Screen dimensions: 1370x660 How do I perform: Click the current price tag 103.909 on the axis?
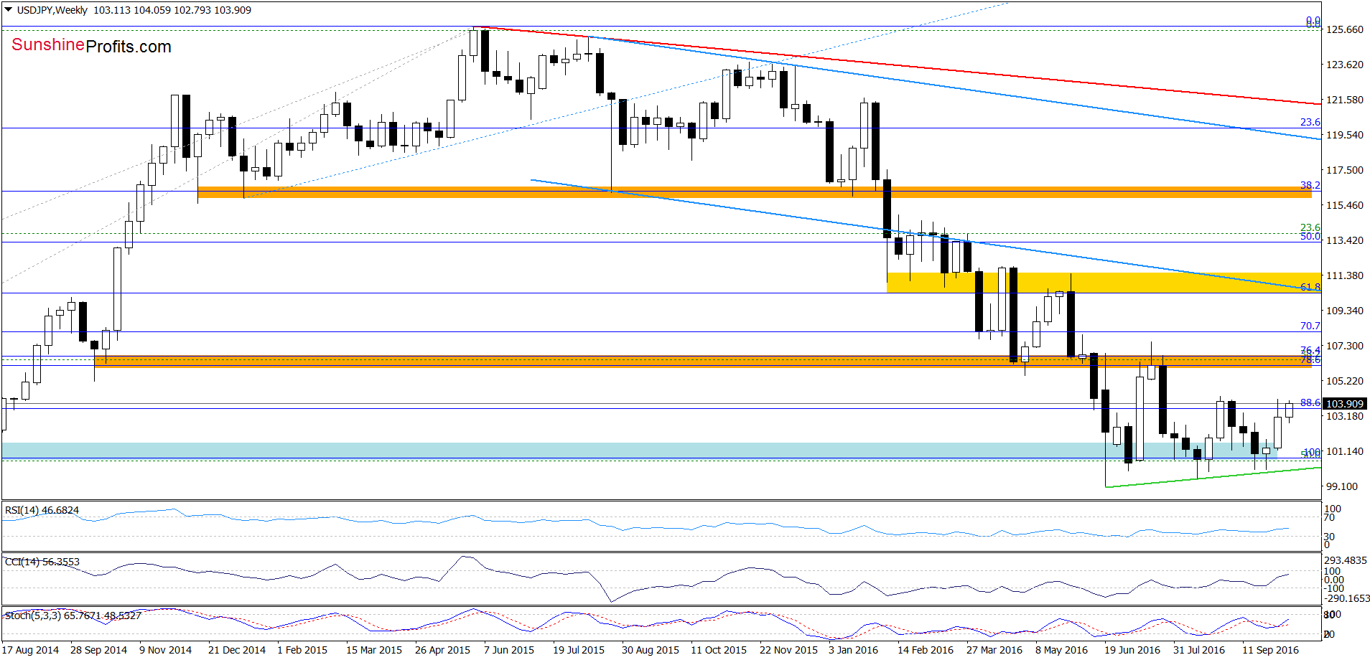point(1344,404)
